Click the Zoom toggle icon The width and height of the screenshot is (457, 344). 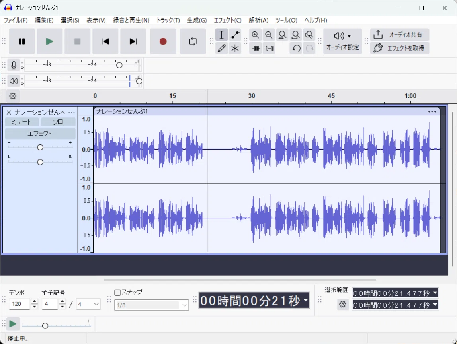[309, 35]
